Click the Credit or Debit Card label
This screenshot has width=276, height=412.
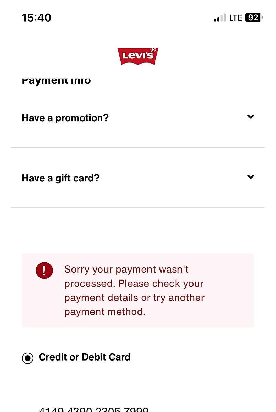[85, 357]
